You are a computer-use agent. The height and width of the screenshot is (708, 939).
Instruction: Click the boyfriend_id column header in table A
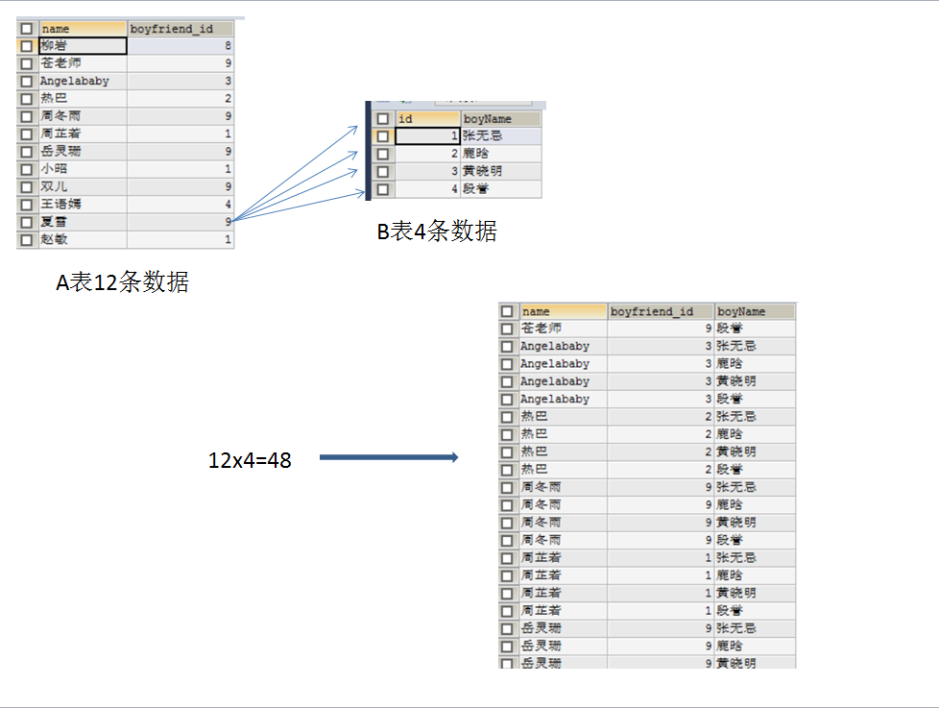click(181, 28)
